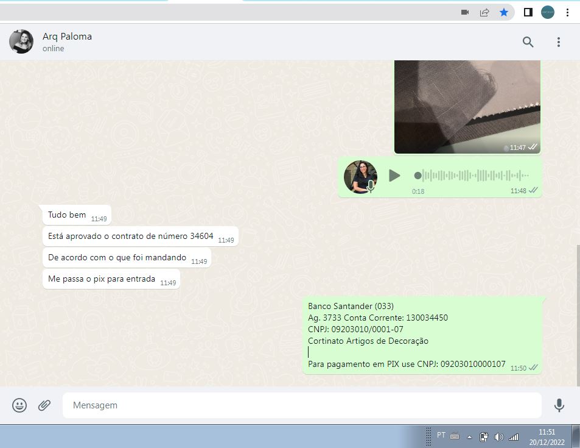Click the camera icon in the address bar
The width and height of the screenshot is (580, 448).
465,12
